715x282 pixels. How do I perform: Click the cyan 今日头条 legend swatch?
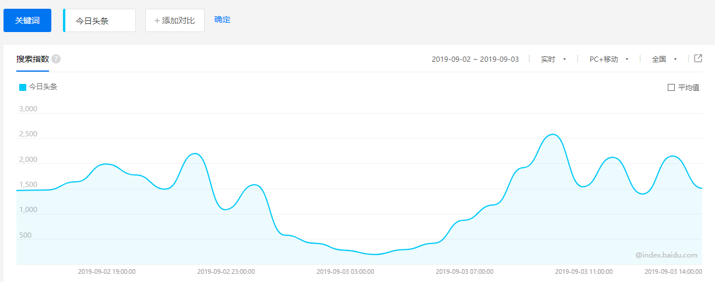(x=23, y=87)
